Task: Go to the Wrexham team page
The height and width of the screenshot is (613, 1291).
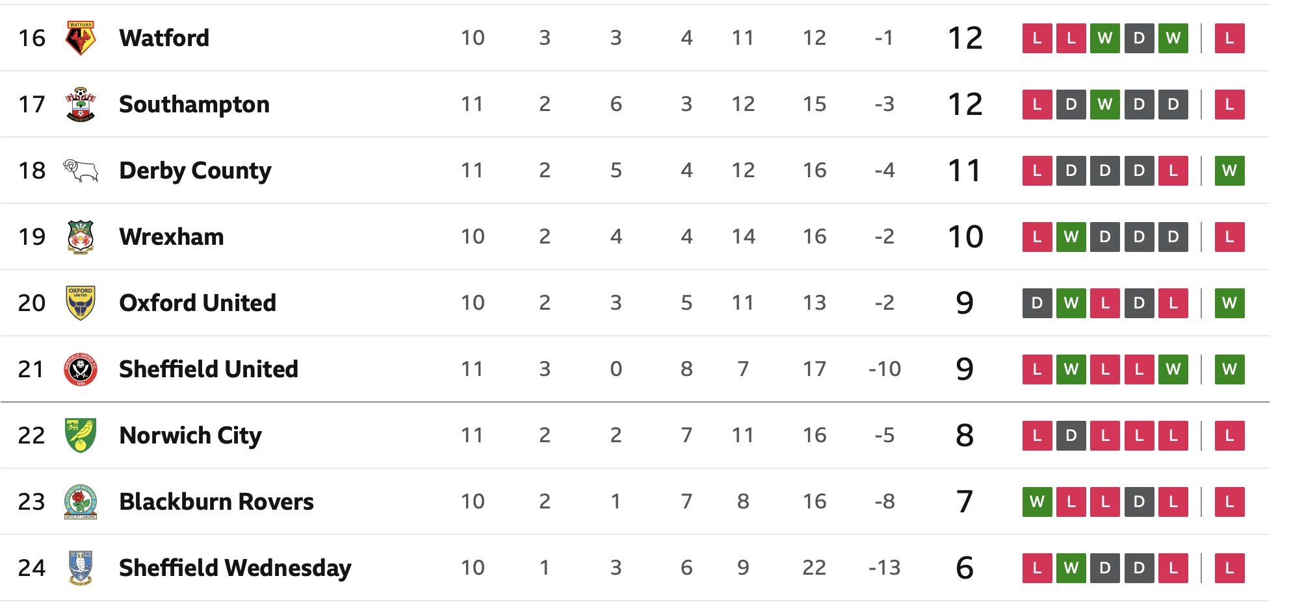Action: coord(171,237)
